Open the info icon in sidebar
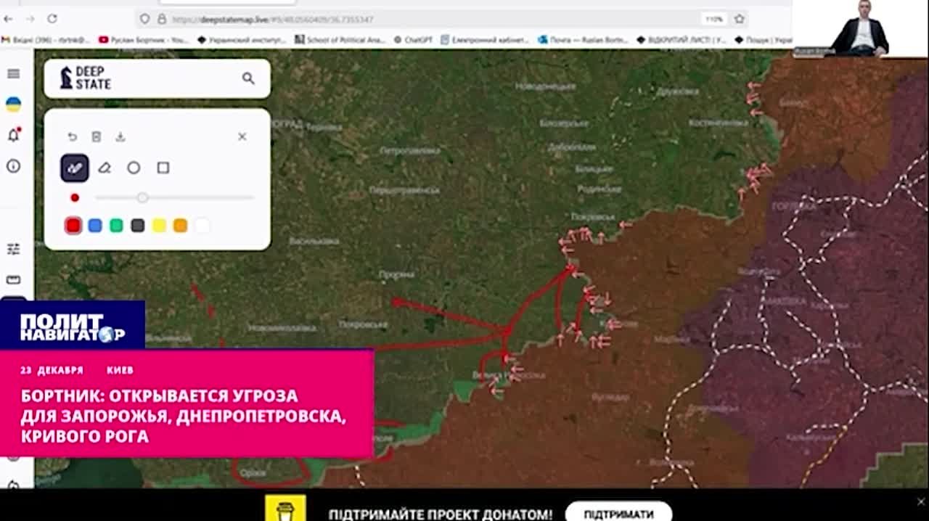The image size is (929, 521). (13, 166)
